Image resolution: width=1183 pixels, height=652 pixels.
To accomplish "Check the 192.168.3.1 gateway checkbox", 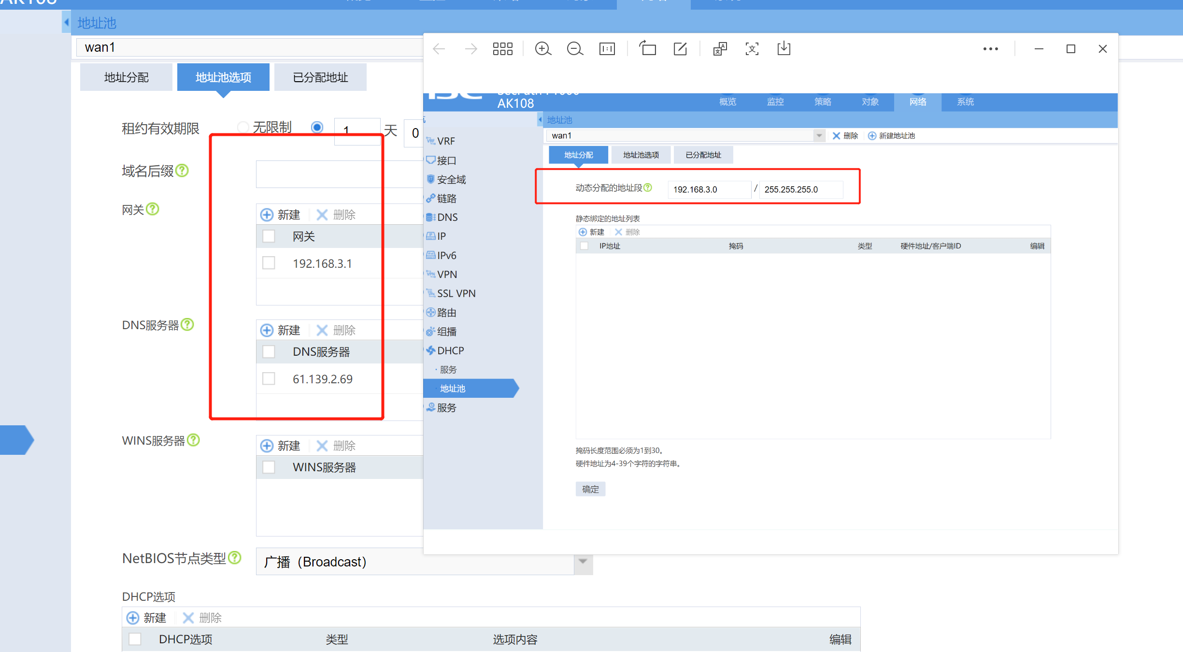I will [x=269, y=263].
